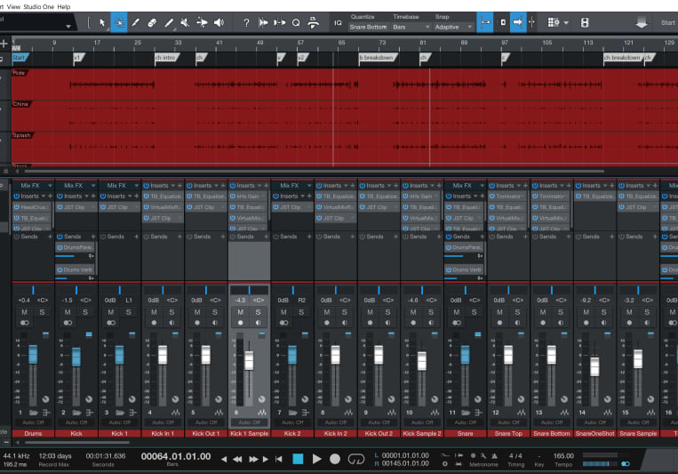Image resolution: width=678 pixels, height=474 pixels.
Task: Click the Autoscroll arrow icon in toolbar
Action: [517, 22]
